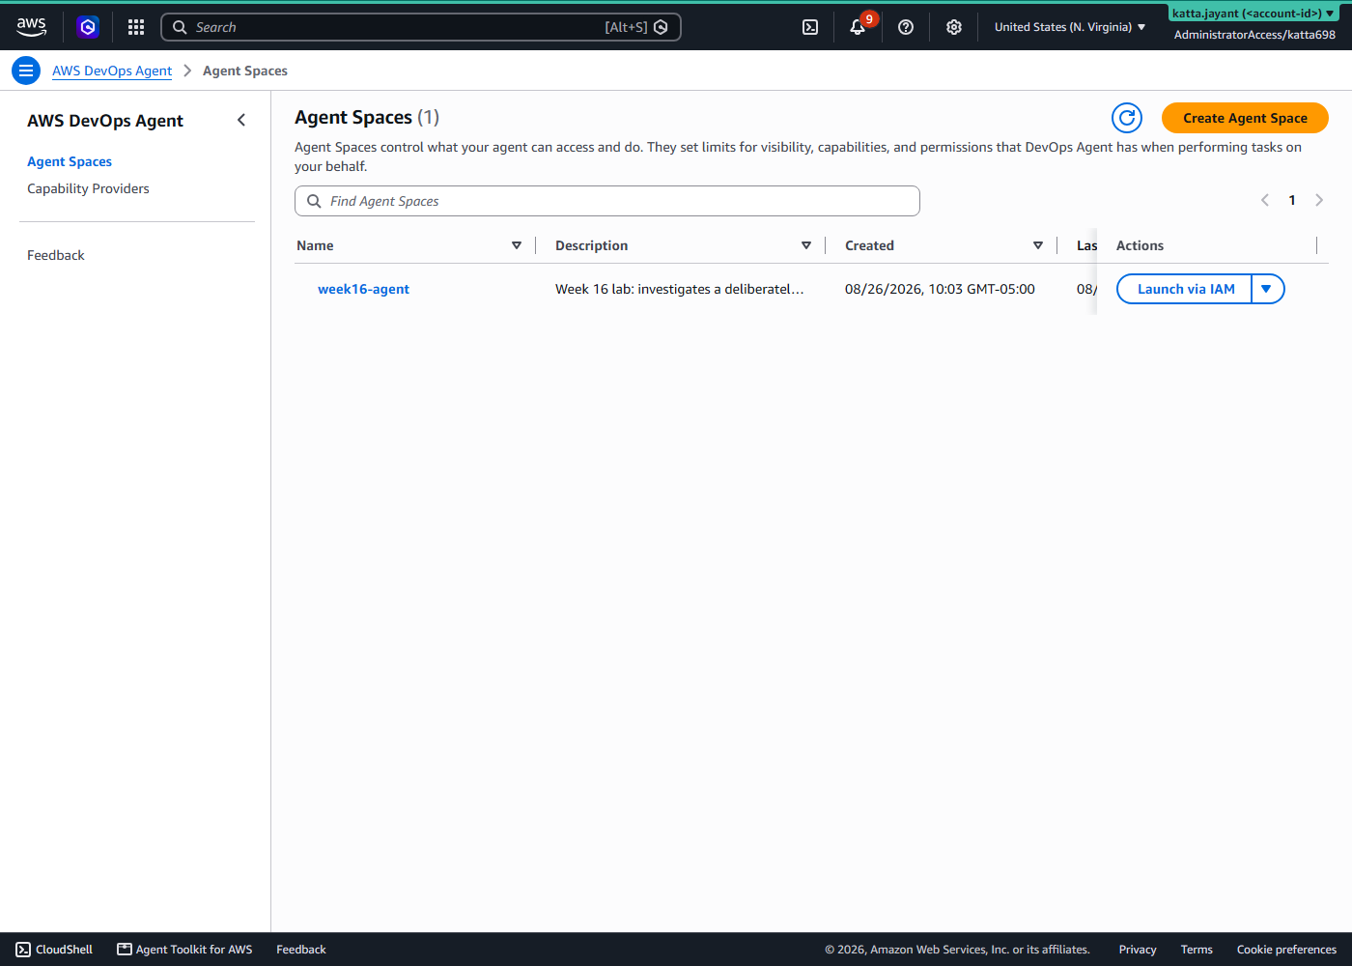Open Cookie preferences in footer
The width and height of the screenshot is (1352, 966).
pyautogui.click(x=1286, y=950)
